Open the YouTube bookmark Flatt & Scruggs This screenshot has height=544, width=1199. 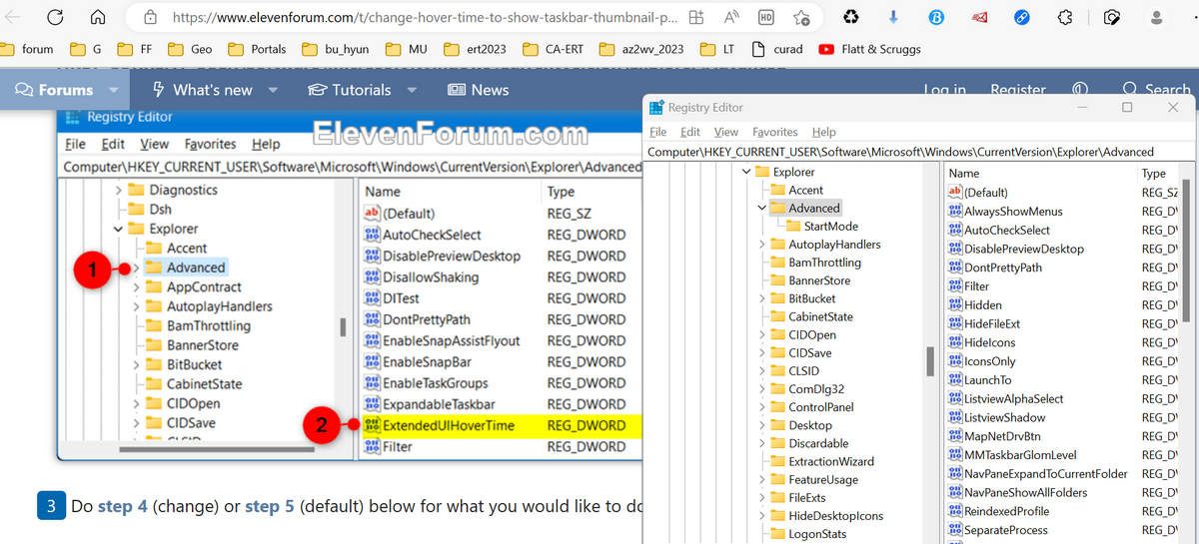pos(869,49)
